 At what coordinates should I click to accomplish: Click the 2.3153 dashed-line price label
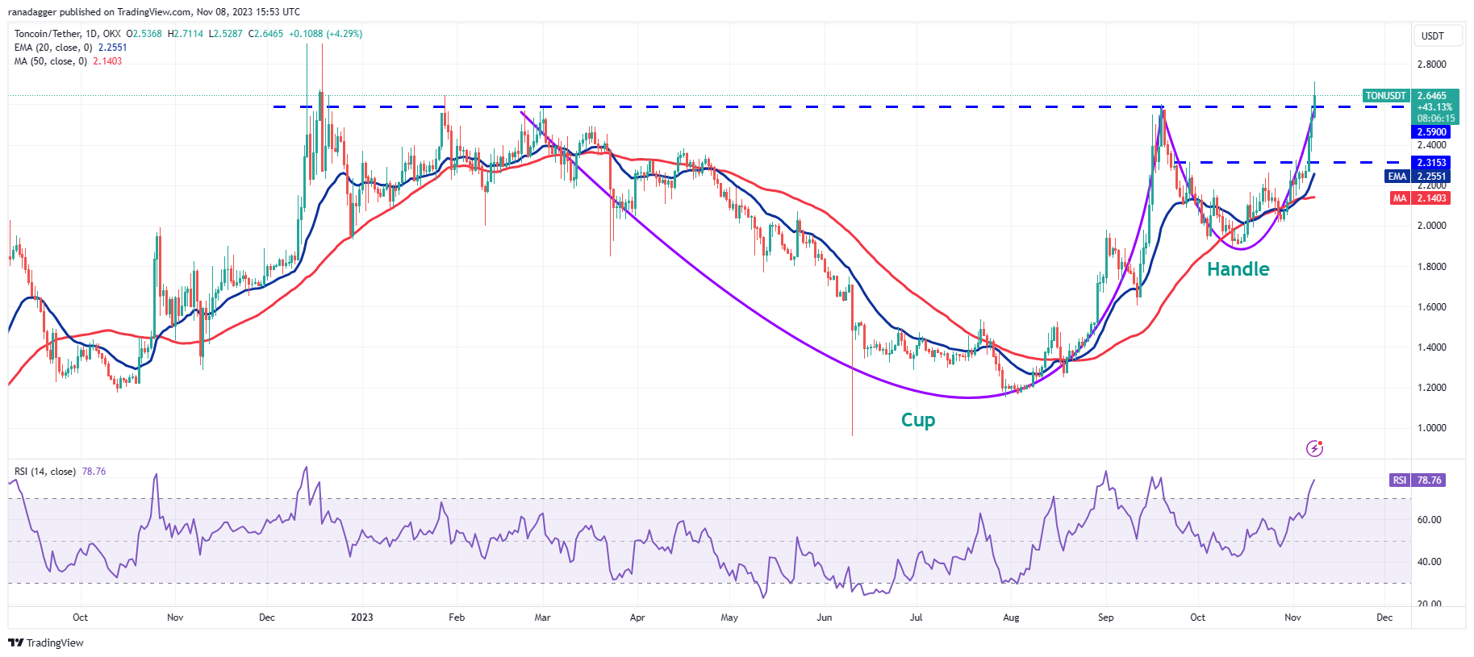pos(1430,163)
